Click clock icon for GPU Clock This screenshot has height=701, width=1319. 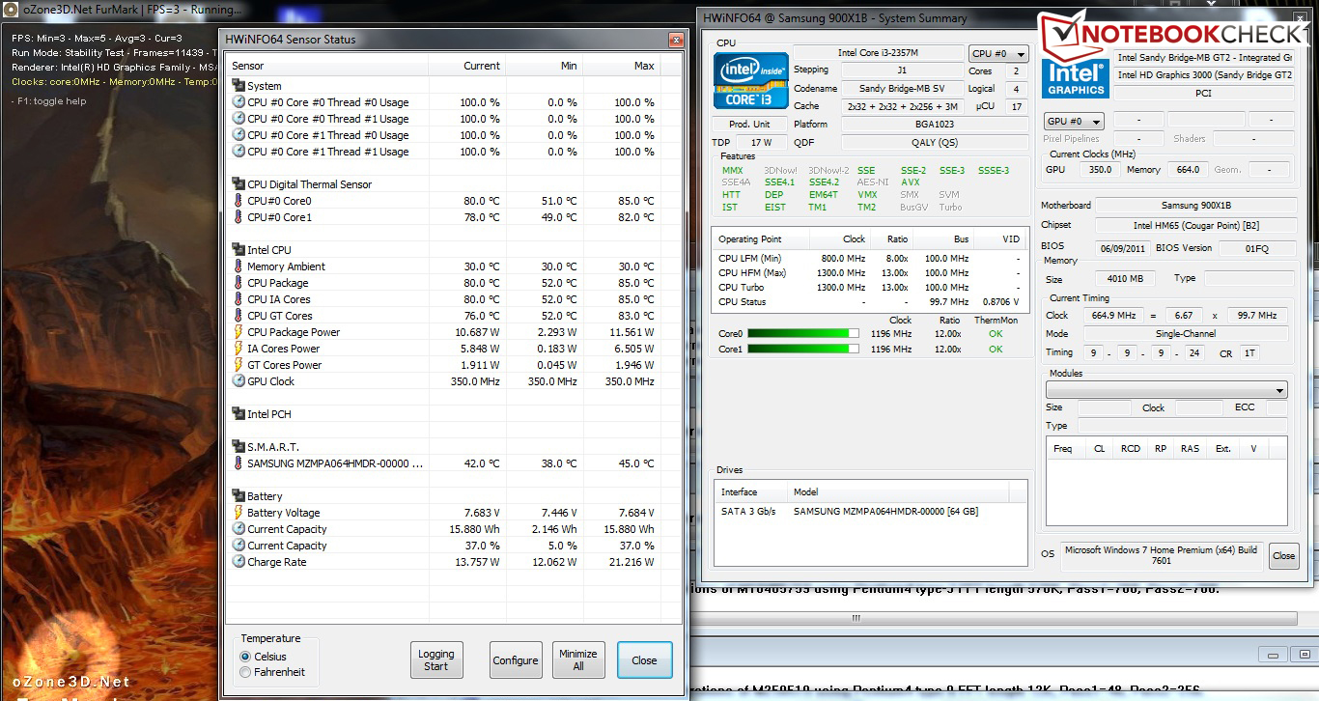point(239,381)
